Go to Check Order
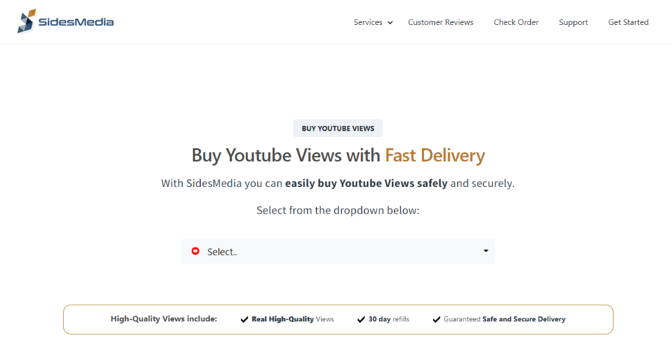 pyautogui.click(x=516, y=22)
